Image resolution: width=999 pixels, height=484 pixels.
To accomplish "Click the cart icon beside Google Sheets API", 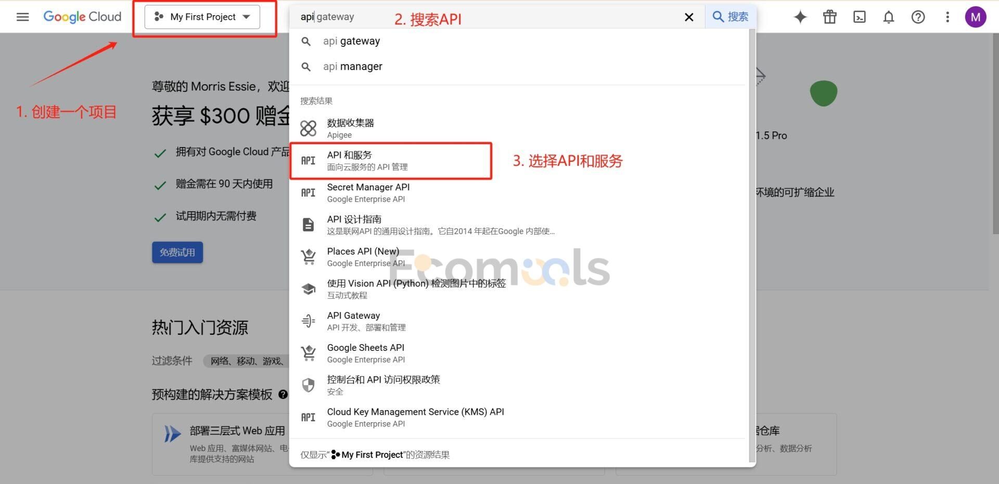I will click(x=308, y=353).
